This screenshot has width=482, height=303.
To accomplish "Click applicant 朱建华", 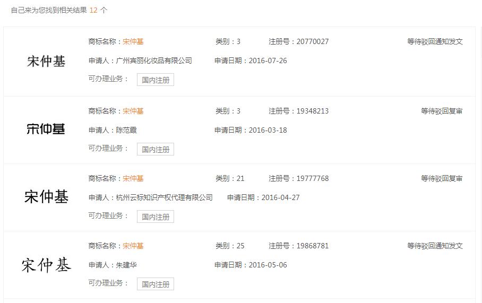I will pyautogui.click(x=126, y=265).
